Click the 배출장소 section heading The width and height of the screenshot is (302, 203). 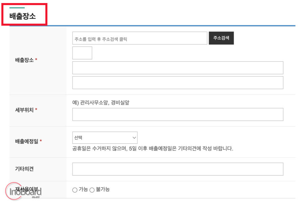point(23,16)
